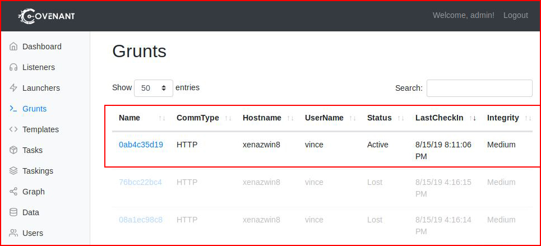Open the show entries count dropdown
541x246 pixels.
click(154, 88)
